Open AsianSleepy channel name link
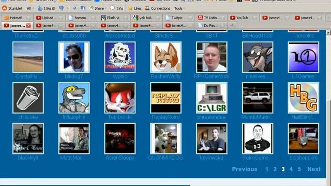Screen dimensions: 331x186 coord(120,158)
